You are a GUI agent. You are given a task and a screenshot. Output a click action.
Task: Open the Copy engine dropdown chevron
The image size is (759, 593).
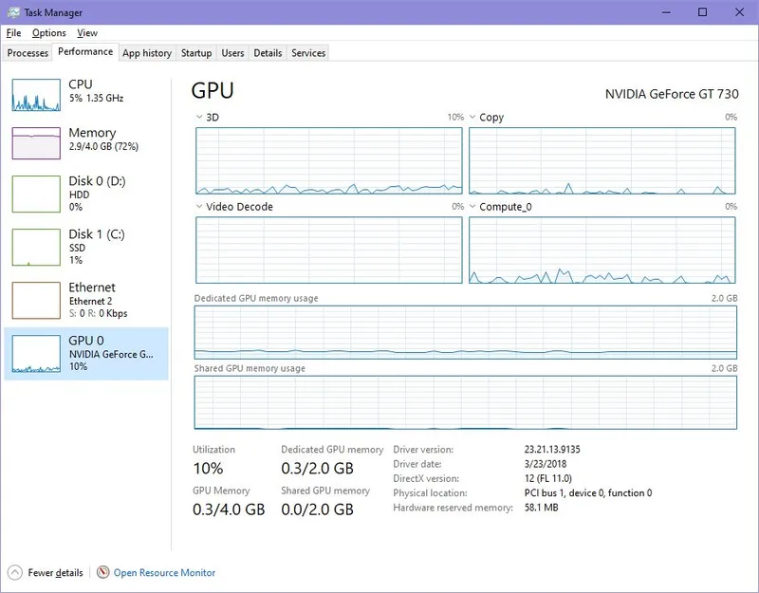[x=472, y=117]
